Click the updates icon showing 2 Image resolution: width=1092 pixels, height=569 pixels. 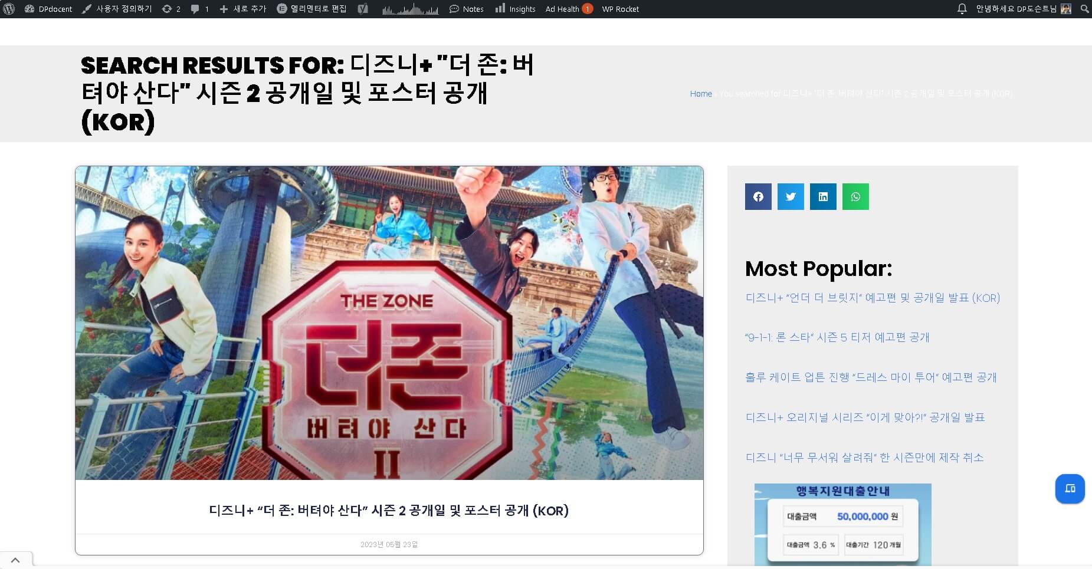171,9
